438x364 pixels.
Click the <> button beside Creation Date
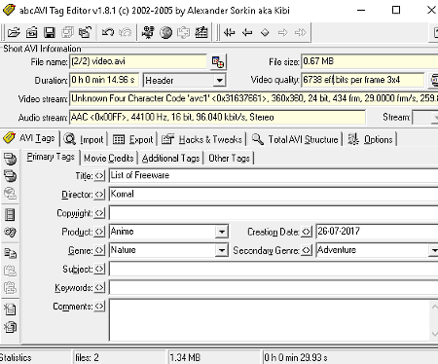[x=307, y=232]
